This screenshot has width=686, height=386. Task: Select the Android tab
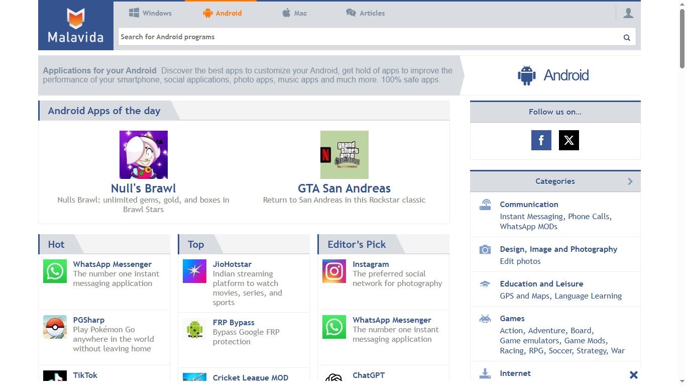222,13
